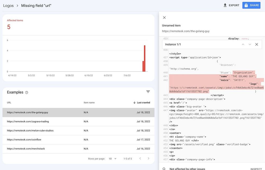Click the Item name column header
The width and height of the screenshot is (265, 170).
[89, 102]
